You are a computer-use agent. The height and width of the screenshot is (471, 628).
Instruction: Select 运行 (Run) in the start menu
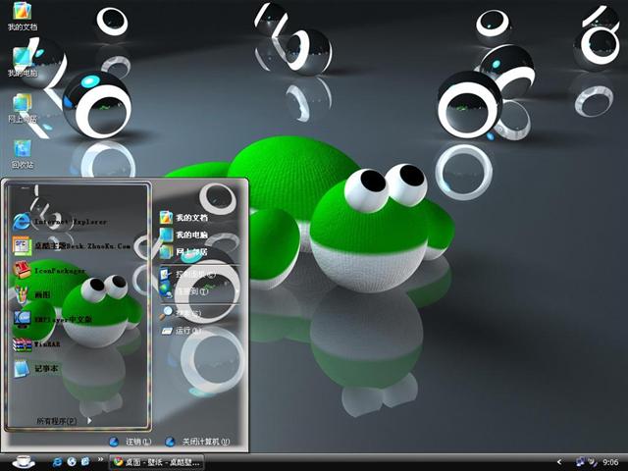[x=186, y=331]
